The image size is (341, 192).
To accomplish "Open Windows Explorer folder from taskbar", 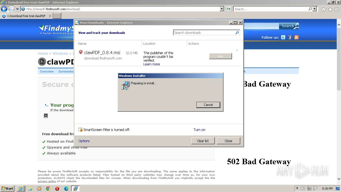I will point(30,189).
